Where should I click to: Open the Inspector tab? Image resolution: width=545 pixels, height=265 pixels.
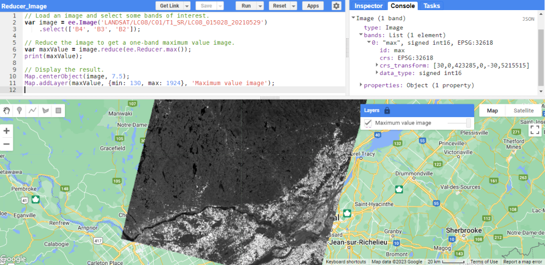(x=368, y=6)
